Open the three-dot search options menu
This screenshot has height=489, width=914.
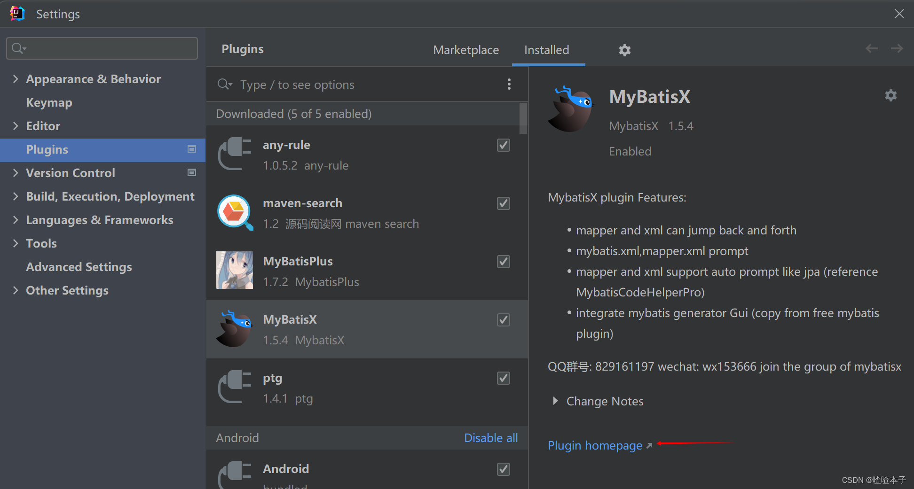[x=509, y=84]
